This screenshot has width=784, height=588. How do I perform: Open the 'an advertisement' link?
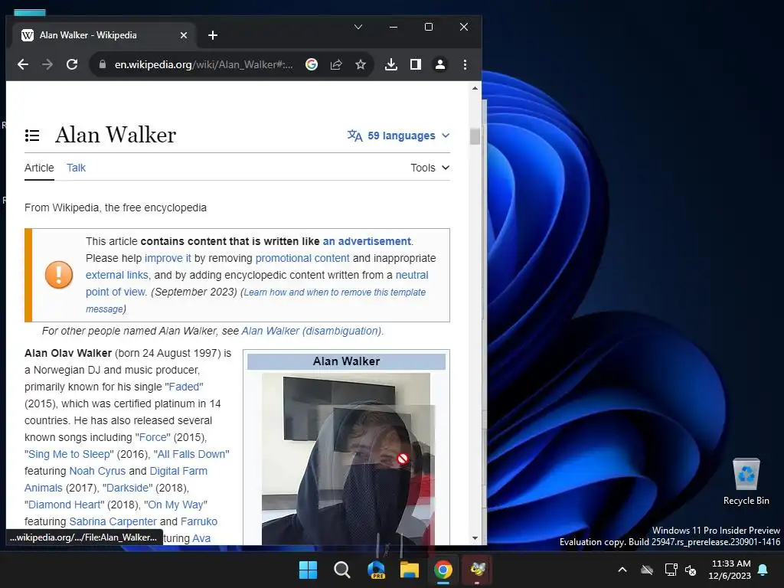367,241
